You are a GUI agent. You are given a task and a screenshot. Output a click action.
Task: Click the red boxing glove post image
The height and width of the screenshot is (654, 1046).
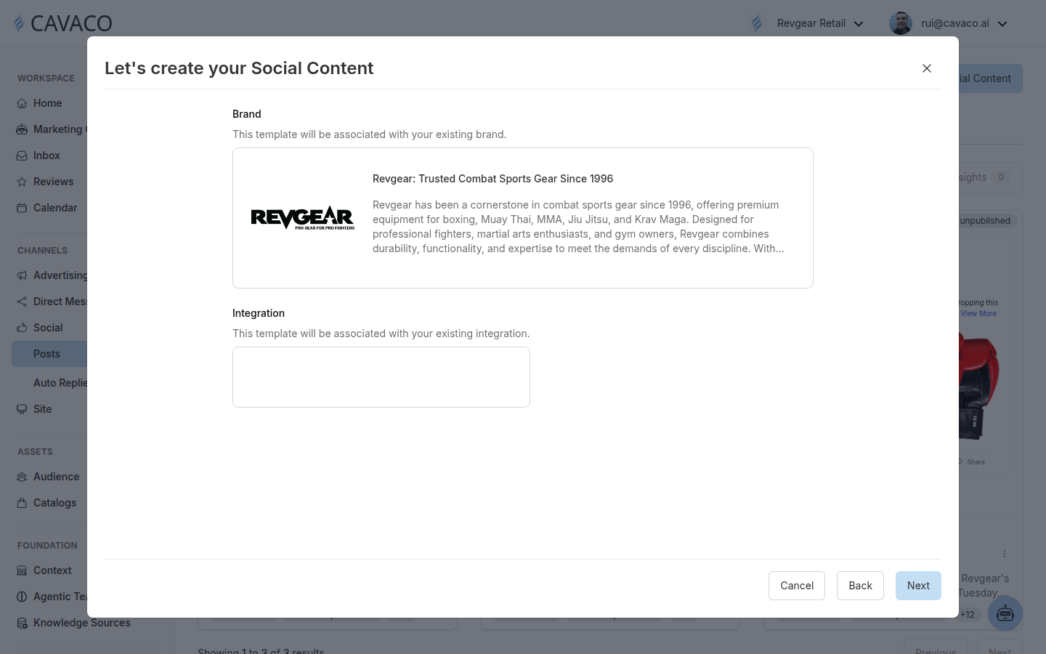point(978,385)
